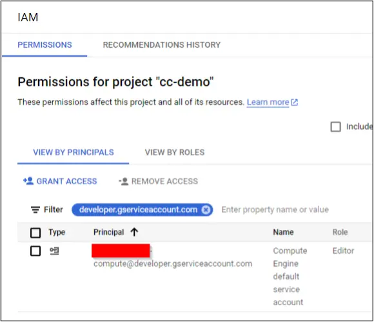Viewport: 374px width, 322px height.
Task: Click the external link icon beside Learn more
Action: tap(295, 102)
